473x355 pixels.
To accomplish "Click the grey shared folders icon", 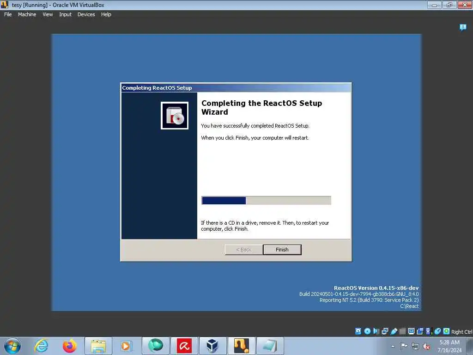I will (402, 331).
